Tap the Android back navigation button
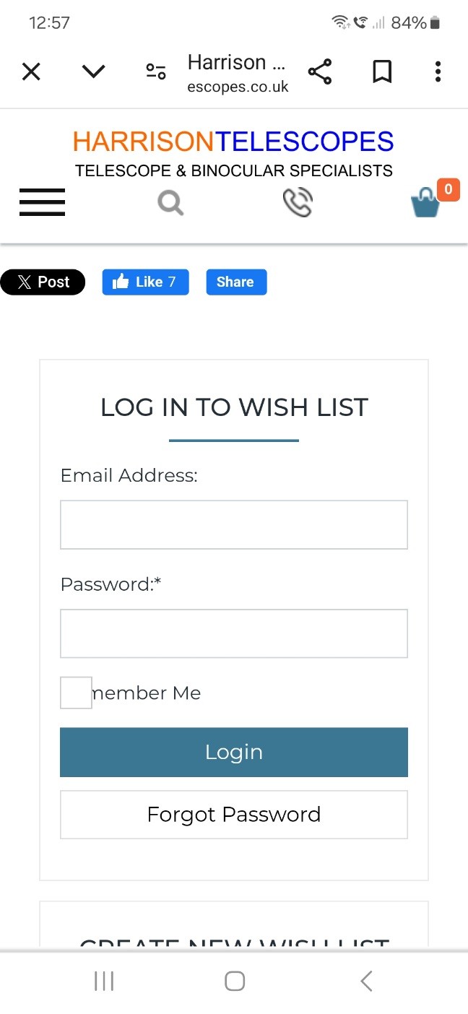 (366, 981)
